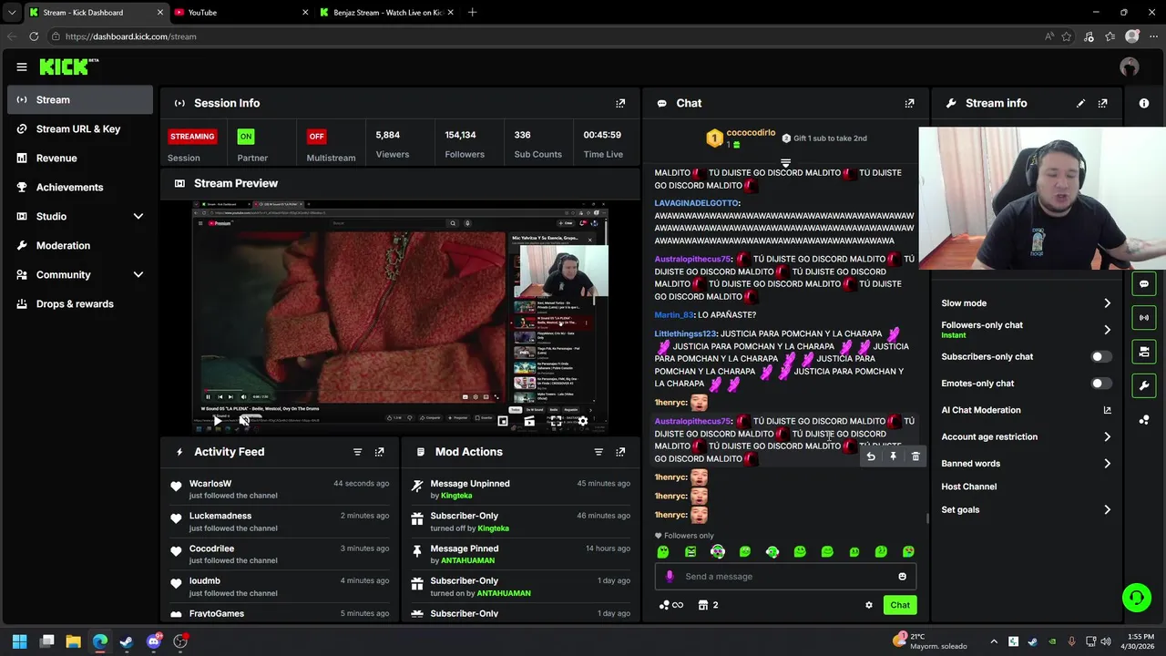1166x656 pixels.
Task: Insert the first green Kick emote
Action: point(663,551)
